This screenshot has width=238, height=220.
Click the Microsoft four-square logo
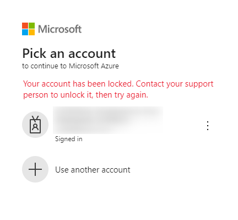28,29
